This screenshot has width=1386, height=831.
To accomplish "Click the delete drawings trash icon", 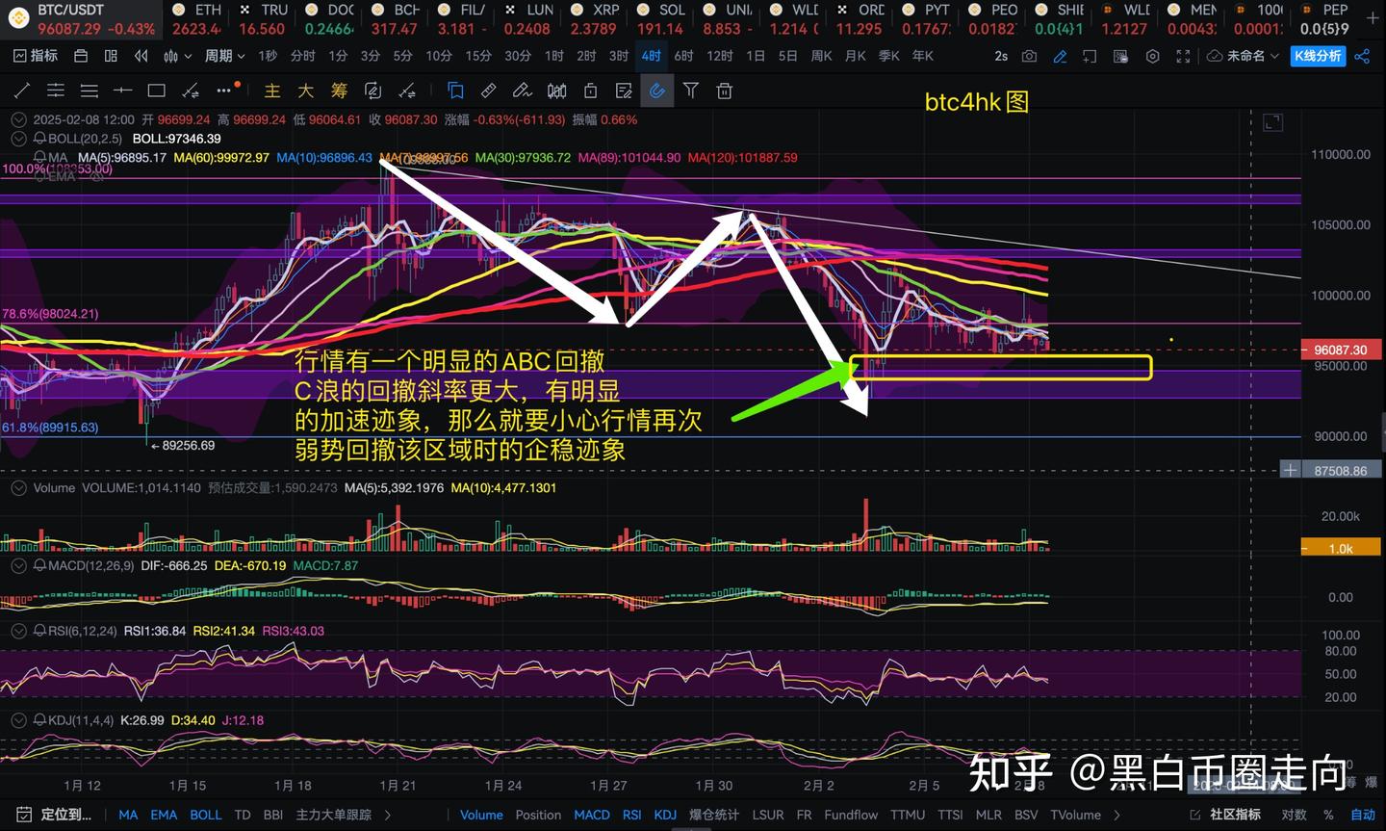I will (x=725, y=91).
